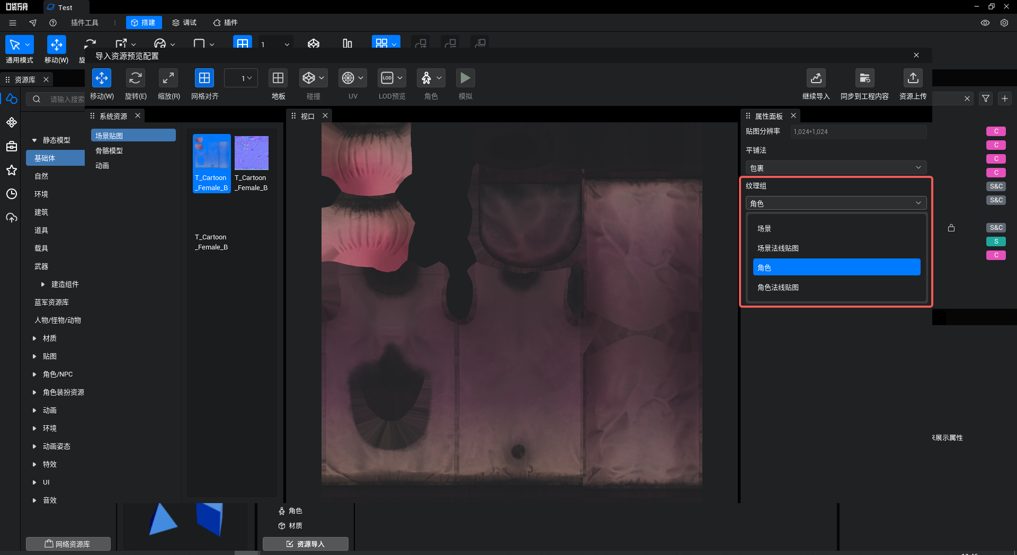The width and height of the screenshot is (1017, 555).
Task: Open the shapes sidebar icon
Action: (12, 99)
